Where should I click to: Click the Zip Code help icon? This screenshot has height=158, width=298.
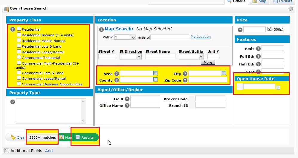click(x=185, y=80)
